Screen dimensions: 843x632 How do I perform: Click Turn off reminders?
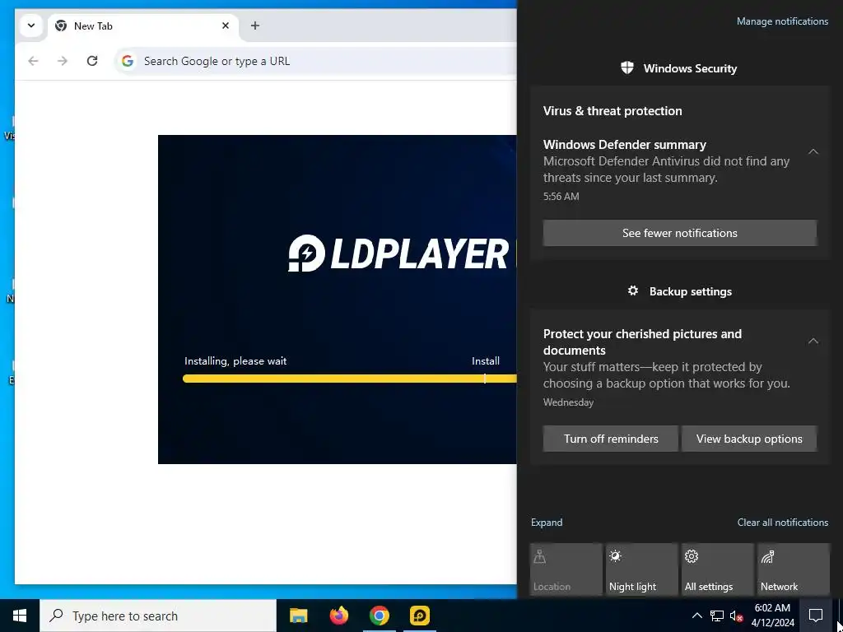pos(611,439)
